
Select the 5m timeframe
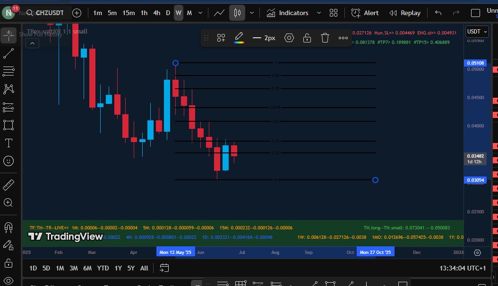tap(112, 13)
